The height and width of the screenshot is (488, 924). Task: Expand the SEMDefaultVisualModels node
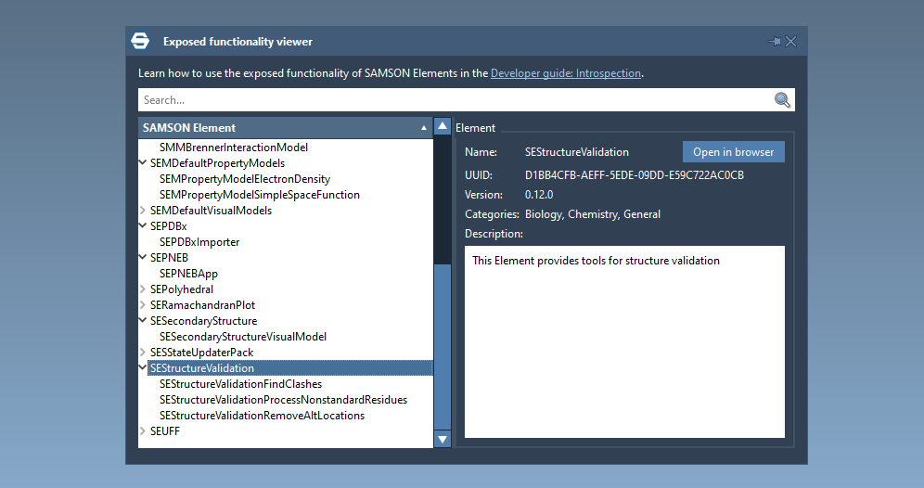[143, 211]
